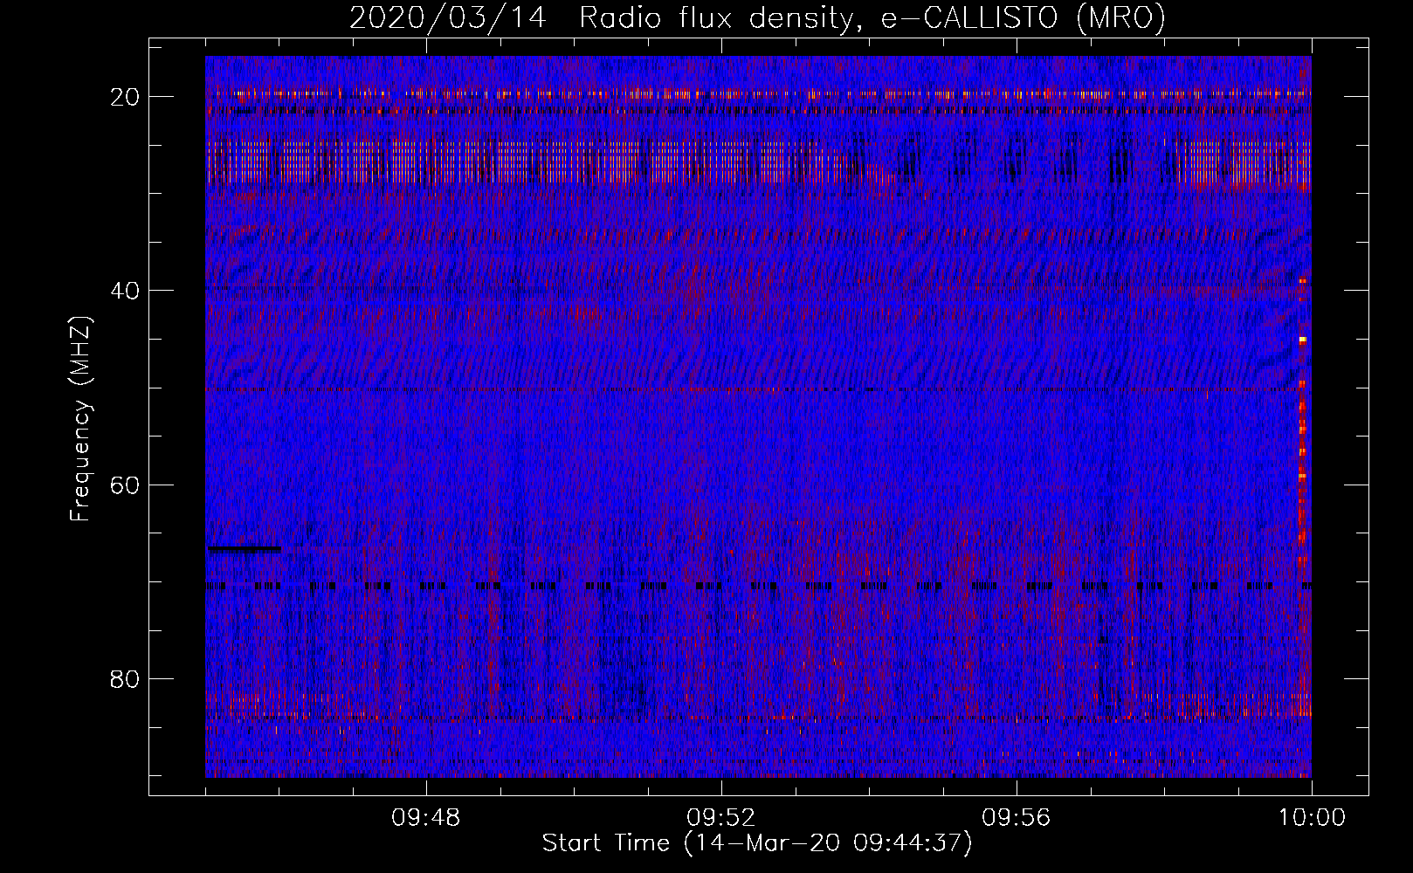
Task: Click the "09:48" time tick label
Action: [425, 818]
